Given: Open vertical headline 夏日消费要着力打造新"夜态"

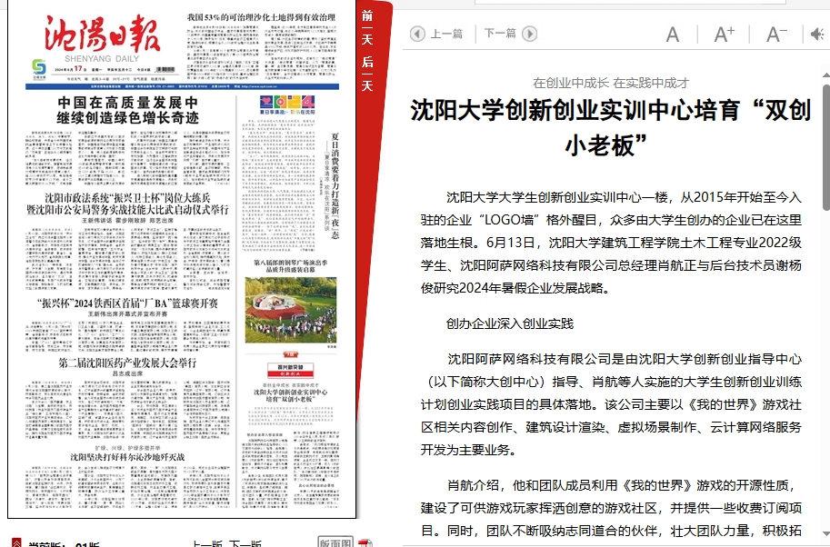Looking at the screenshot, I should 335,186.
